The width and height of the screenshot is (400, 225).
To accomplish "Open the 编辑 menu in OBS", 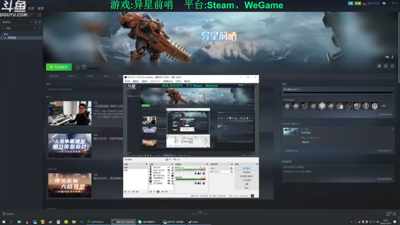I will click(x=136, y=81).
